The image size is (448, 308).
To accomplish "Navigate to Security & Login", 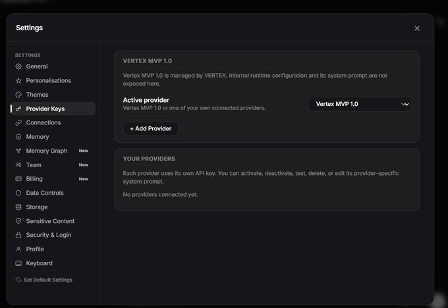I will click(53, 235).
